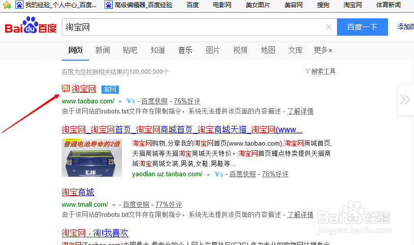
Task: Expand dropdown arrow after yaodian.uz.taobao.com/
Action: click(208, 175)
